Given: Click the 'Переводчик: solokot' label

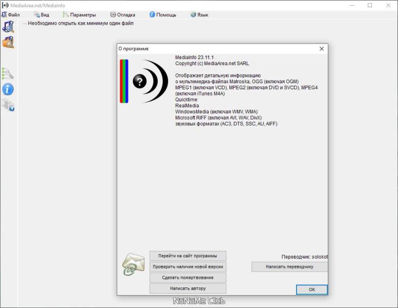Looking at the screenshot, I should point(305,257).
